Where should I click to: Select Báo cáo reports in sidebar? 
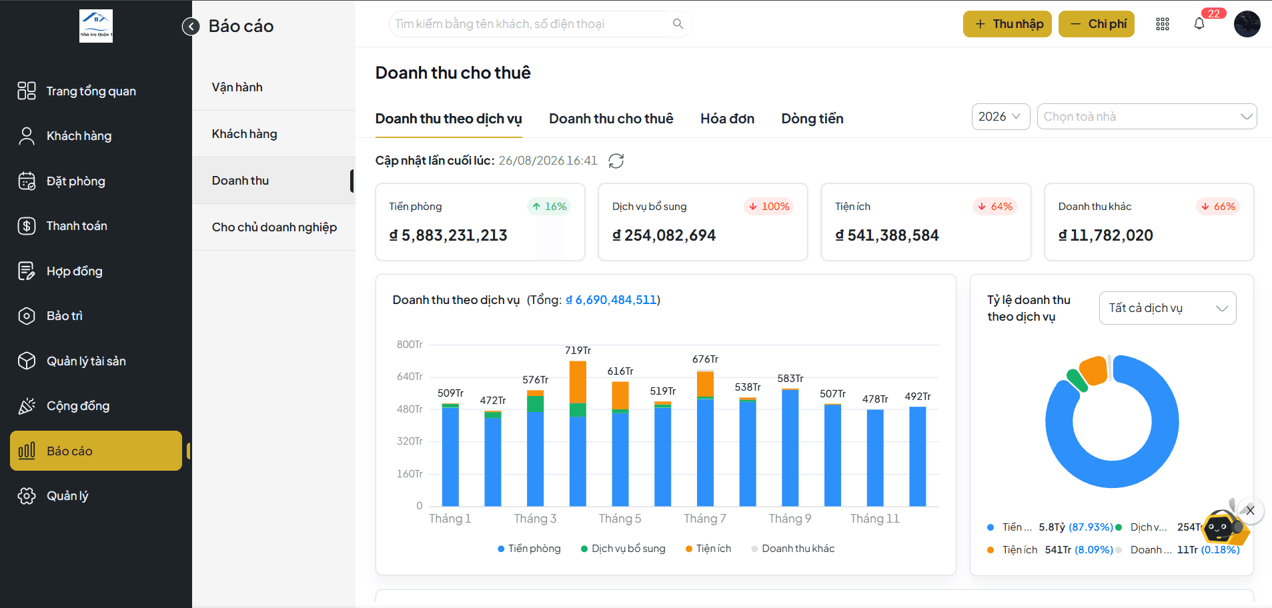(x=96, y=451)
